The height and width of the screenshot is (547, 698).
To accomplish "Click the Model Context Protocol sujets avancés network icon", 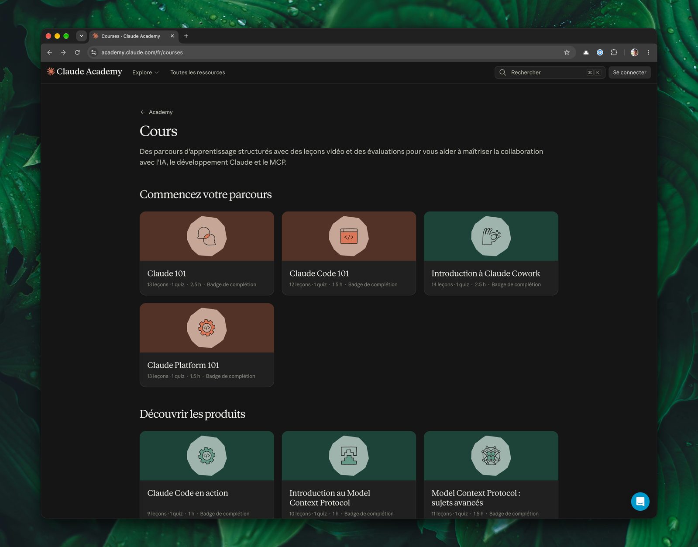I will coord(491,456).
